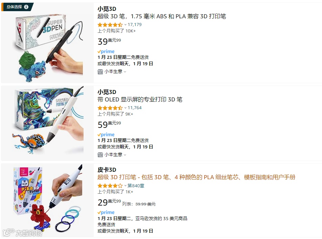Expand 小本生意 badge on first listing
The width and height of the screenshot is (322, 239).
pos(112,71)
